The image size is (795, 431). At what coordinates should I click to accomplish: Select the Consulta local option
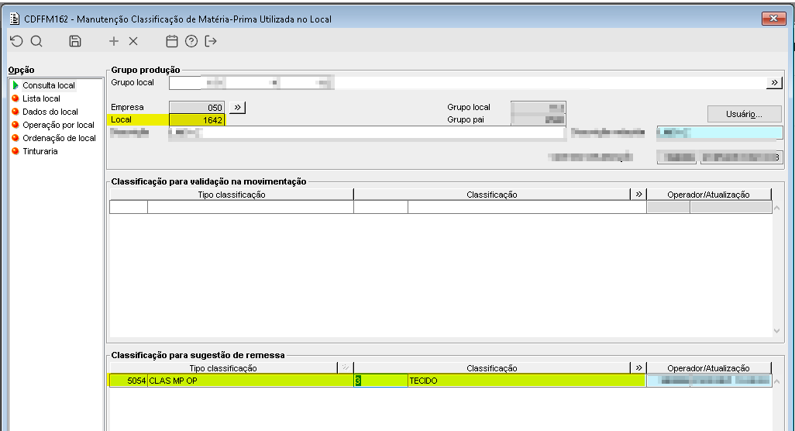49,85
